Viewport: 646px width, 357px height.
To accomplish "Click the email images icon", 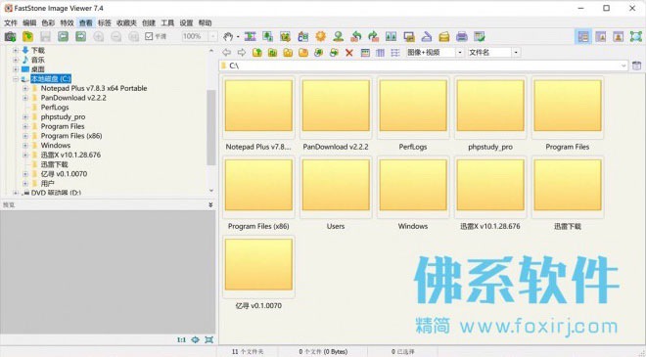I will coord(444,36).
